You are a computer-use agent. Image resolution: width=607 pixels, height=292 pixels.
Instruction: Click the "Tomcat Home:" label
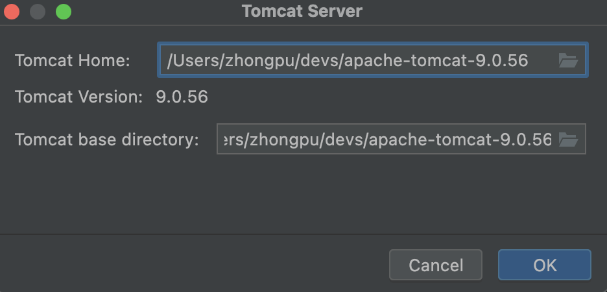point(73,61)
